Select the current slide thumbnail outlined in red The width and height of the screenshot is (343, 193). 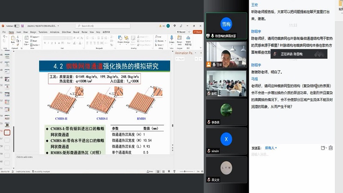click(x=7, y=133)
